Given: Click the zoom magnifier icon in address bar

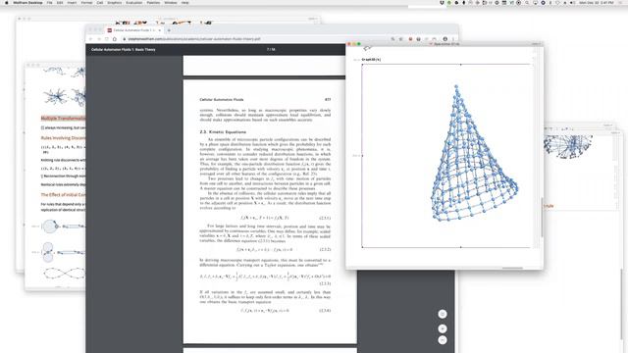Looking at the screenshot, I should click(392, 39).
